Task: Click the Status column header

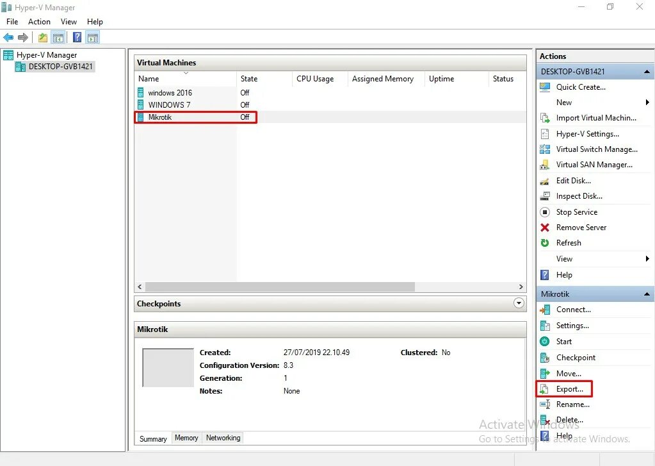Action: click(507, 79)
